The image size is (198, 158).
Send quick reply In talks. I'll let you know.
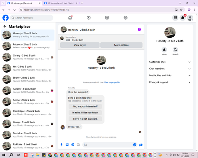pyautogui.click(x=85, y=113)
